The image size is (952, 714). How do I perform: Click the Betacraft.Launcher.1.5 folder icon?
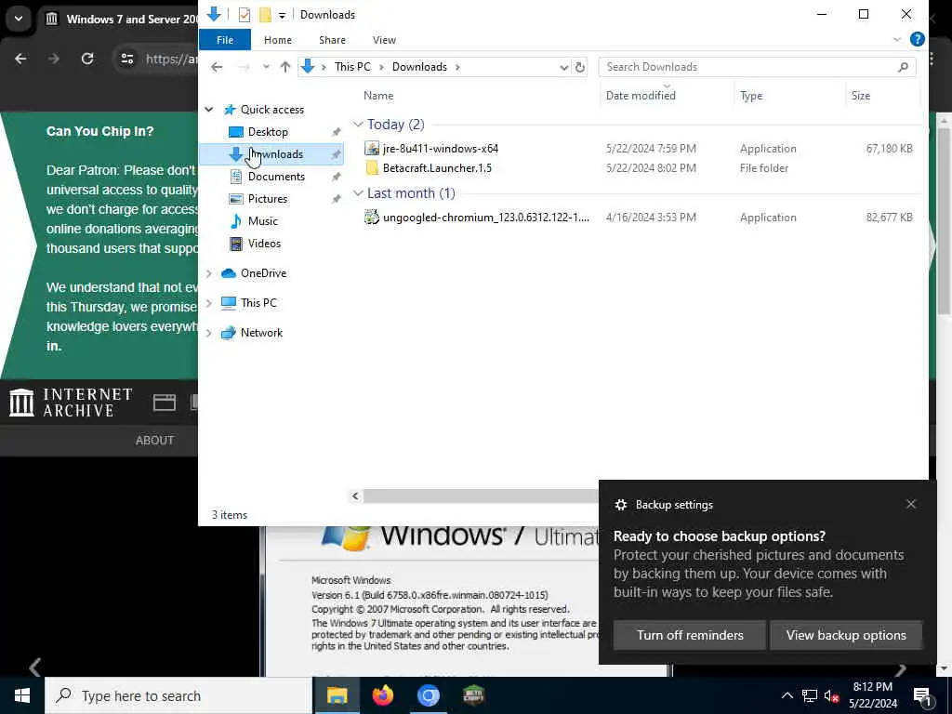[372, 168]
